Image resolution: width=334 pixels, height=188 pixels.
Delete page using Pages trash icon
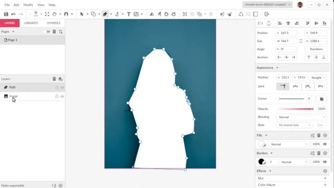54,31
